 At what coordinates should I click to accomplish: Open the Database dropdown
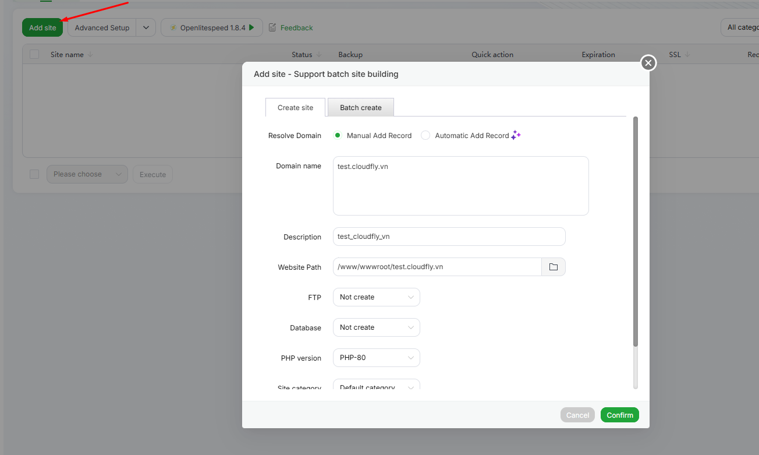376,327
